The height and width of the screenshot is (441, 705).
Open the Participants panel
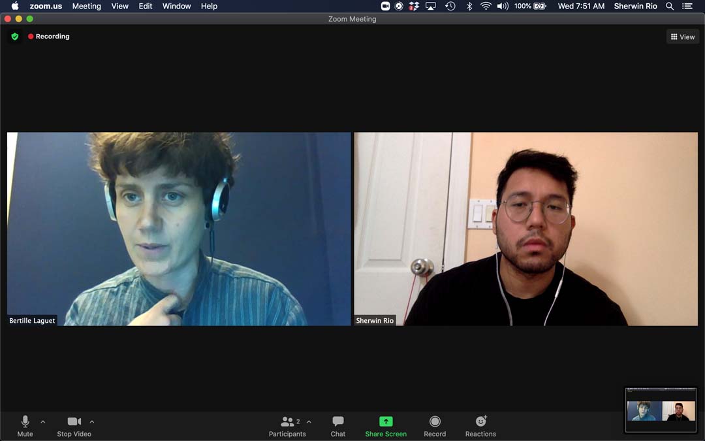(287, 426)
